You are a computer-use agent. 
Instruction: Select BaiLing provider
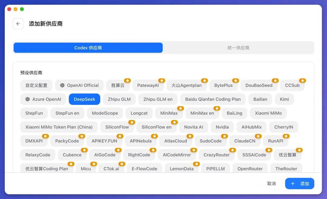coord(234,113)
